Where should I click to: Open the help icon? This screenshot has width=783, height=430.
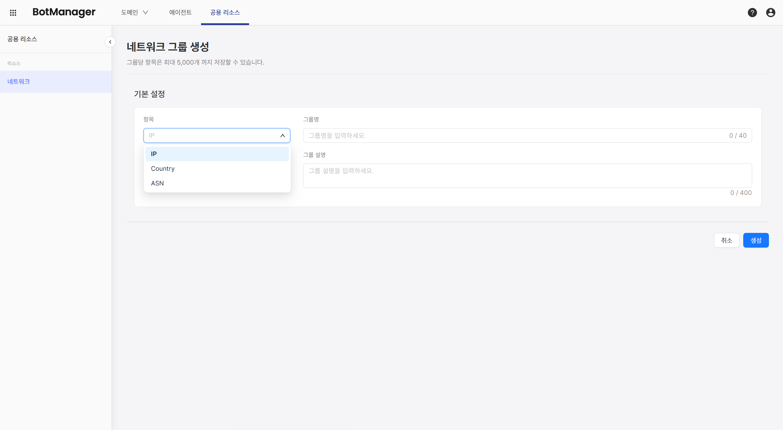[752, 13]
